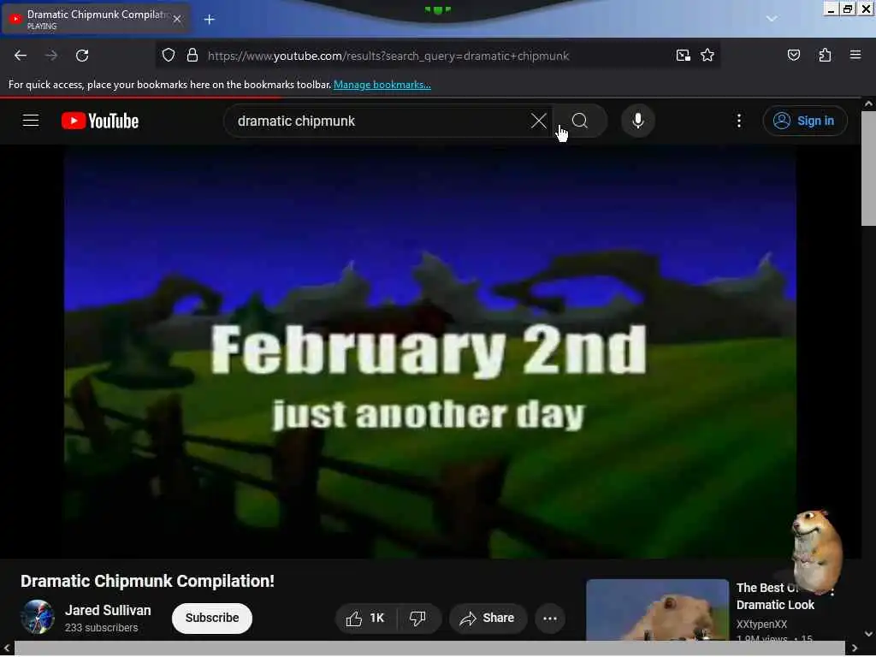Viewport: 876px width, 657px height.
Task: Select the Dramatic Chipmunk Compilation tab
Action: pyautogui.click(x=96, y=19)
